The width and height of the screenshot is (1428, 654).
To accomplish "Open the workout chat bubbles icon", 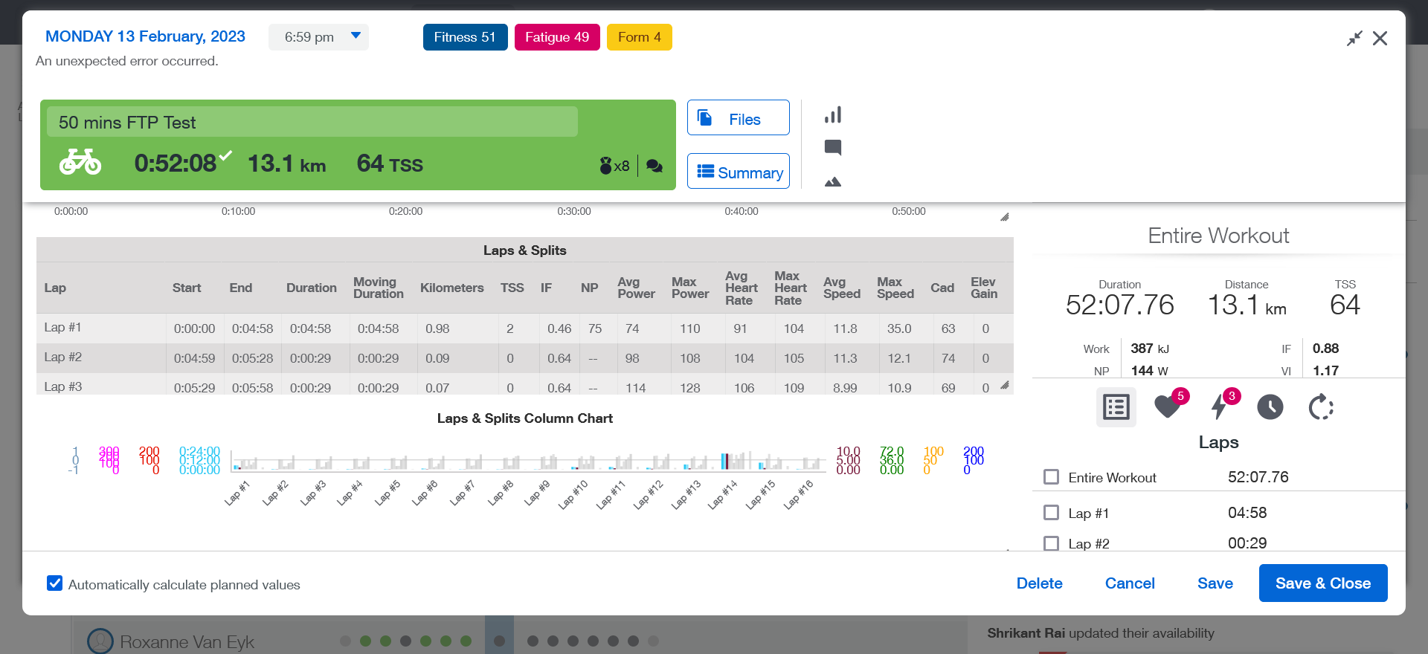I will [654, 166].
